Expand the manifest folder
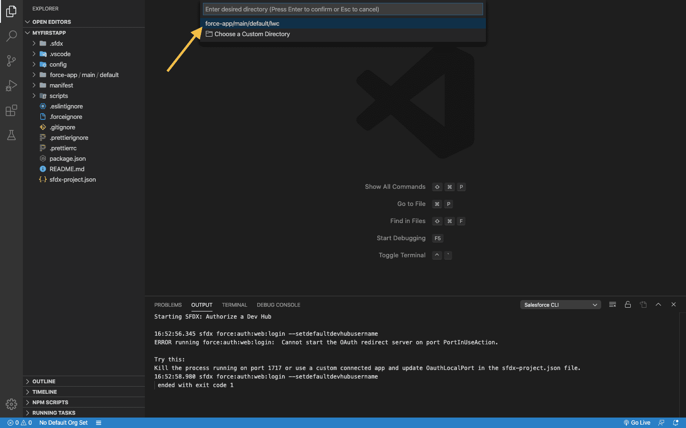Image resolution: width=686 pixels, height=428 pixels. [x=84, y=85]
